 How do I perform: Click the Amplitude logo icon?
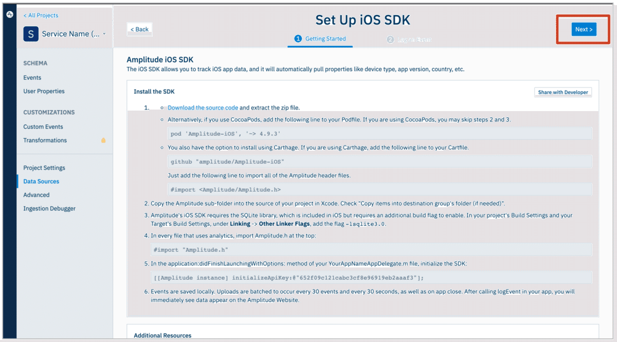point(9,14)
